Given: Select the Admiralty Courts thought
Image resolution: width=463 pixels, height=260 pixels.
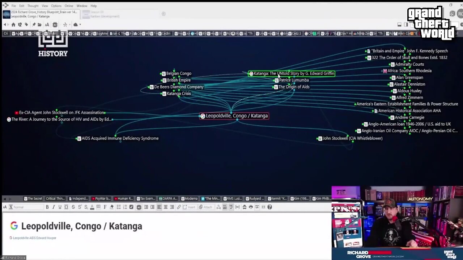Looking at the screenshot, I should tap(409, 64).
